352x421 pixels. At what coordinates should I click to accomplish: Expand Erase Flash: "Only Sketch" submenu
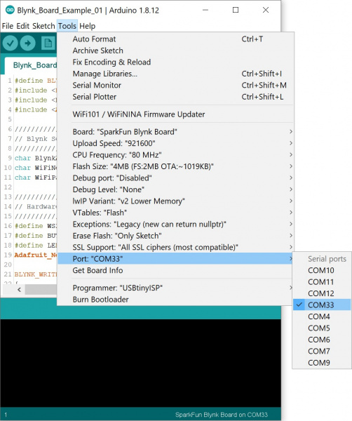(x=176, y=236)
